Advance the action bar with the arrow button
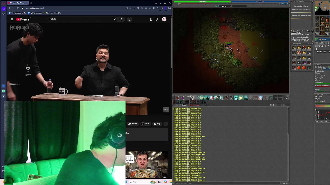 tap(287, 96)
